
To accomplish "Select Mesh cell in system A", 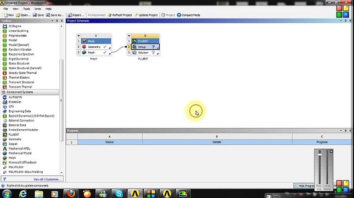I will click(x=96, y=52).
